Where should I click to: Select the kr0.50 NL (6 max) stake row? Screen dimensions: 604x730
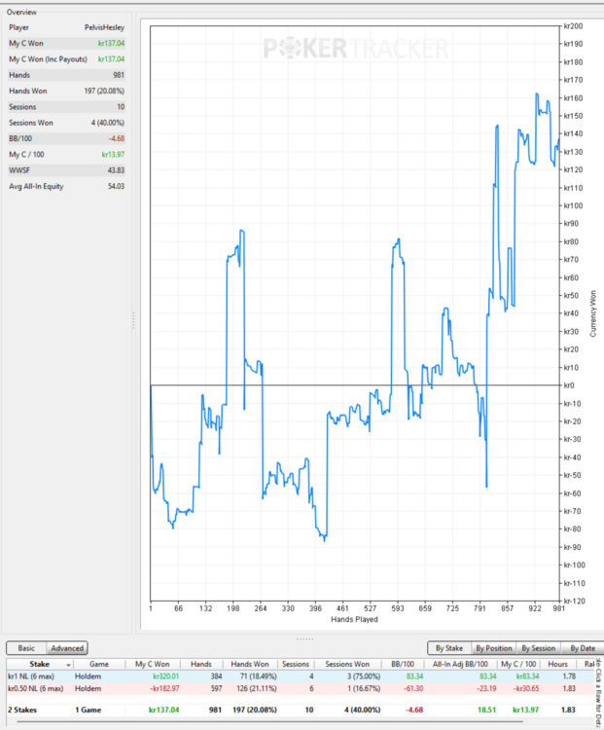pyautogui.click(x=301, y=688)
